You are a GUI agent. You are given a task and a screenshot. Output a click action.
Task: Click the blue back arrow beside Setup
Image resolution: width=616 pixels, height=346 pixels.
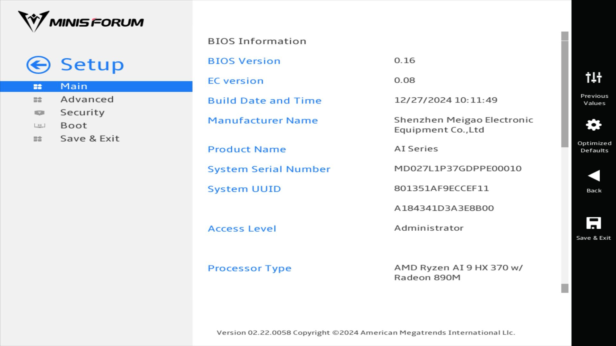pyautogui.click(x=38, y=65)
